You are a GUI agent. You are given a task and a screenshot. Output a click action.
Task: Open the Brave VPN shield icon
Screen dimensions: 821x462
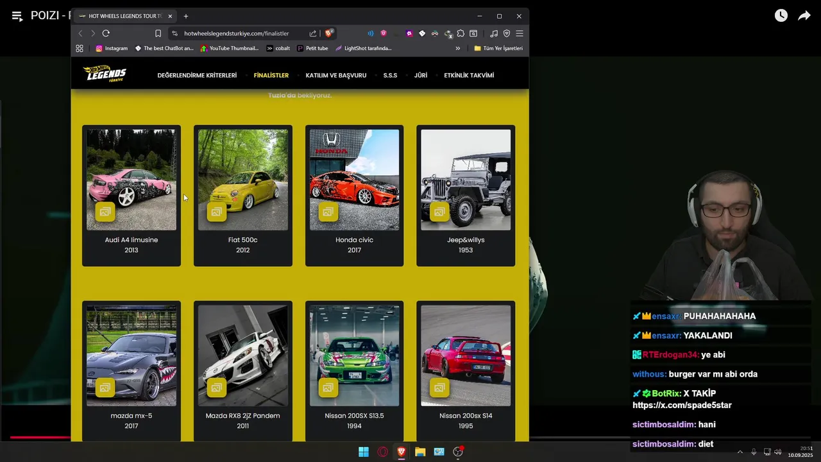507,33
